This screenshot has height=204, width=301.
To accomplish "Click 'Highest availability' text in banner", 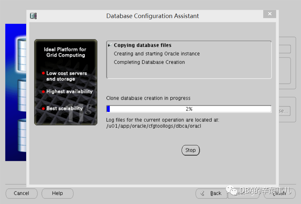I will click(69, 91).
